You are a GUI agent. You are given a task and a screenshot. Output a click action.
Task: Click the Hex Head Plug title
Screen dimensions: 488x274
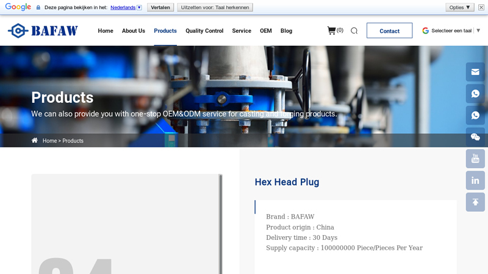[x=287, y=182]
